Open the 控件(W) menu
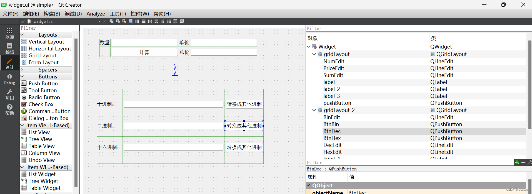The width and height of the screenshot is (532, 194). tap(139, 14)
